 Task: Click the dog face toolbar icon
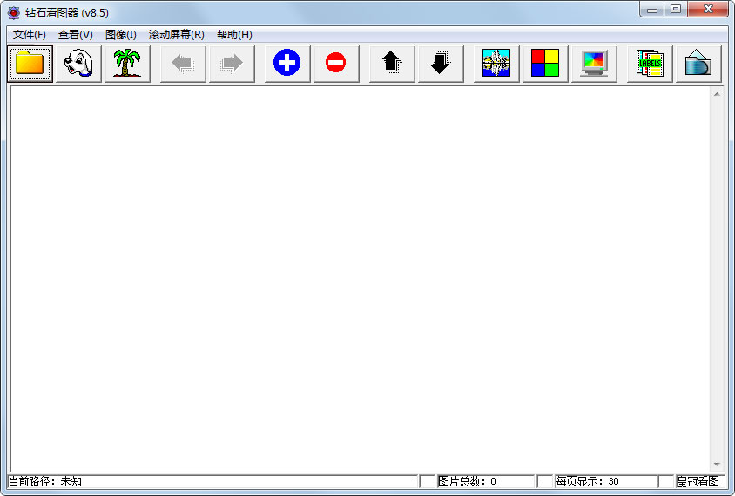click(78, 64)
